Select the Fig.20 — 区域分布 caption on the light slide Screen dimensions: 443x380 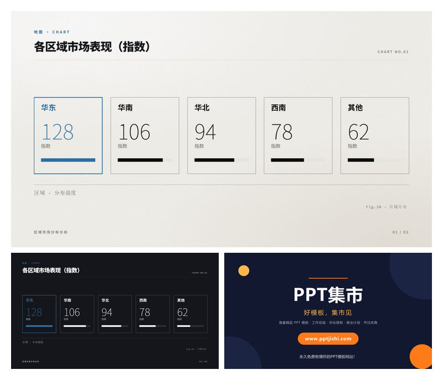click(x=386, y=207)
